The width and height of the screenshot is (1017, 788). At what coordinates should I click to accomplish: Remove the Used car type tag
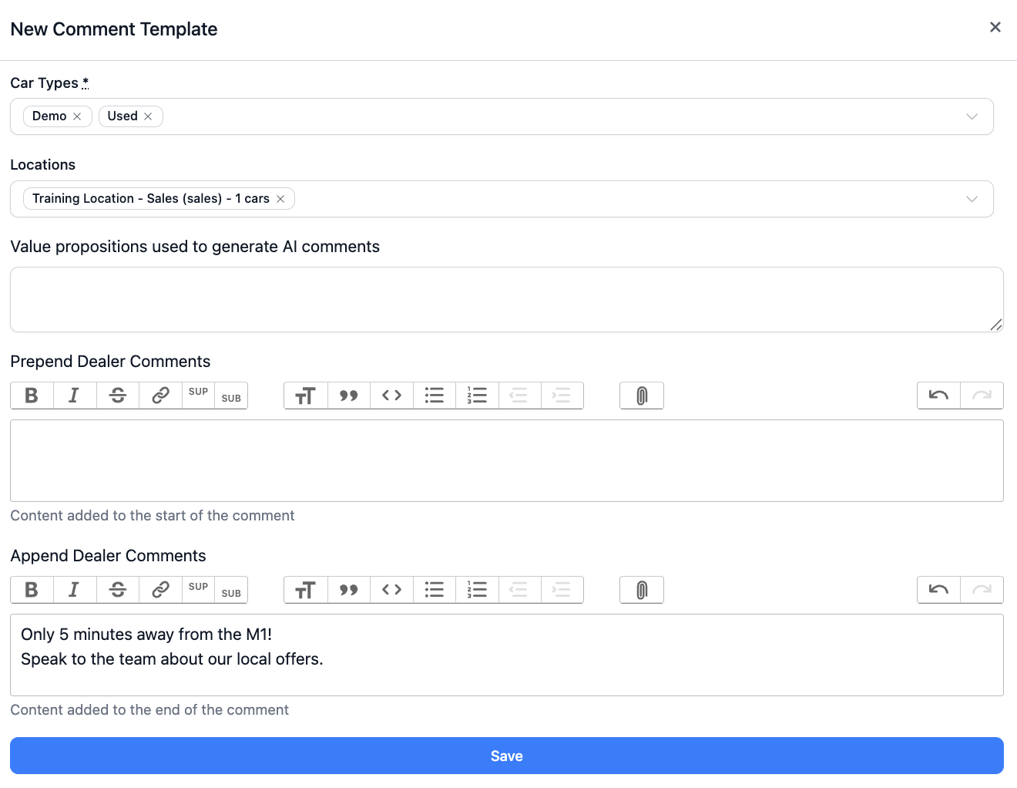148,116
